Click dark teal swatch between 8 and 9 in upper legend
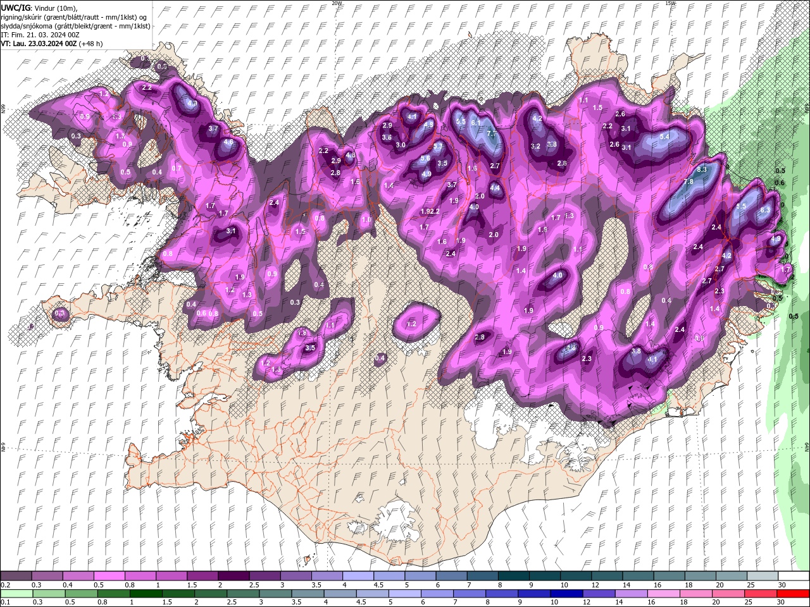Image resolution: width=810 pixels, height=607 pixels. point(514,576)
